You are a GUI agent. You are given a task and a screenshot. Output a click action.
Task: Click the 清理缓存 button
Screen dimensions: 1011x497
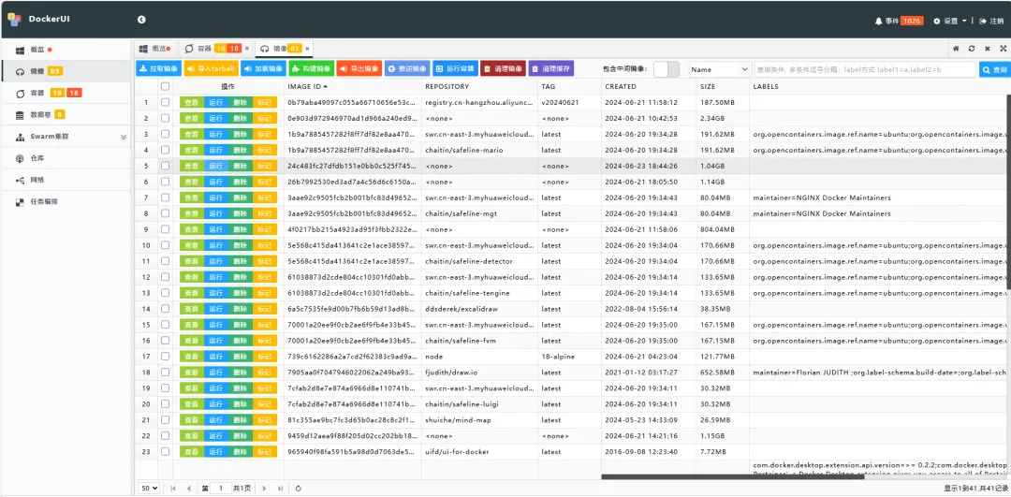click(550, 68)
